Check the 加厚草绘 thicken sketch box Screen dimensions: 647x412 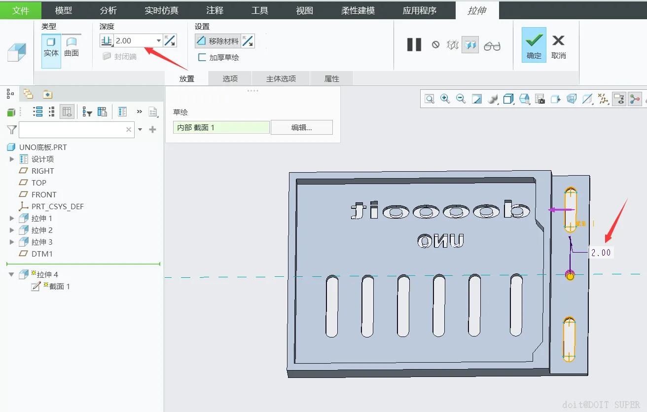pyautogui.click(x=202, y=57)
